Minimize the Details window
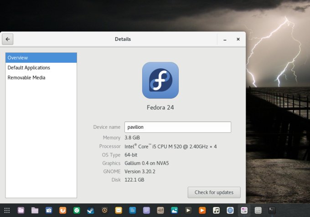 (x=225, y=40)
